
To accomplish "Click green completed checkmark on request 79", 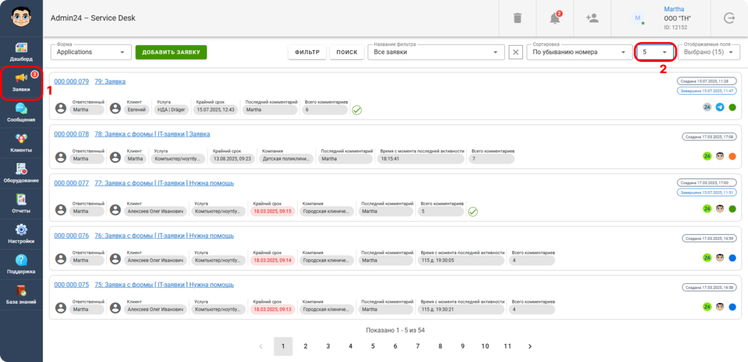I will click(357, 110).
